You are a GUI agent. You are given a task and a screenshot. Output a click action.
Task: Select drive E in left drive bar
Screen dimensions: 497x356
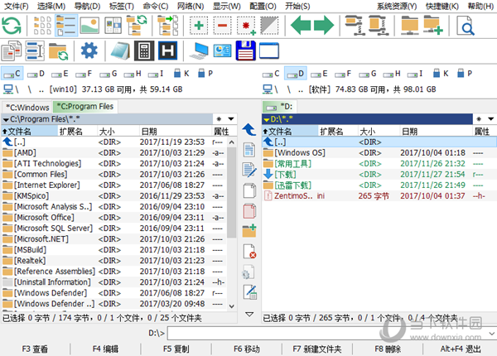coord(60,74)
